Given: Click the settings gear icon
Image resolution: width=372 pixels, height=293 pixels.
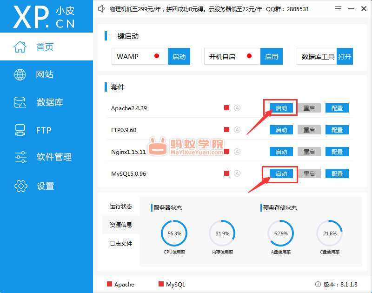Looking at the screenshot, I should 21,186.
